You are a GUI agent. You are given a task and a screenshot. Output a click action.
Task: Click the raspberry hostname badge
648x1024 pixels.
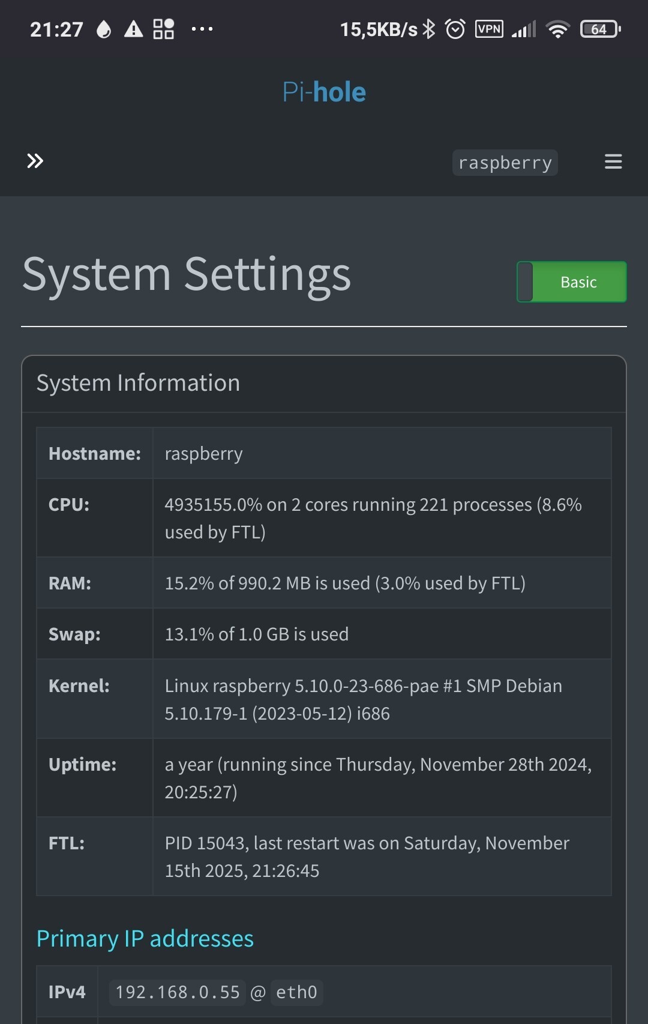(505, 163)
